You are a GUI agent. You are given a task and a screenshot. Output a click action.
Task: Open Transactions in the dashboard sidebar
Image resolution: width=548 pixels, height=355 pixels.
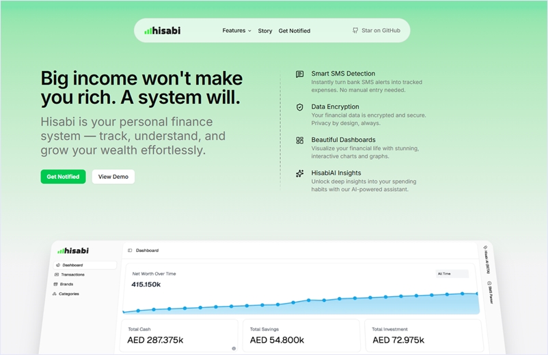[x=72, y=274]
